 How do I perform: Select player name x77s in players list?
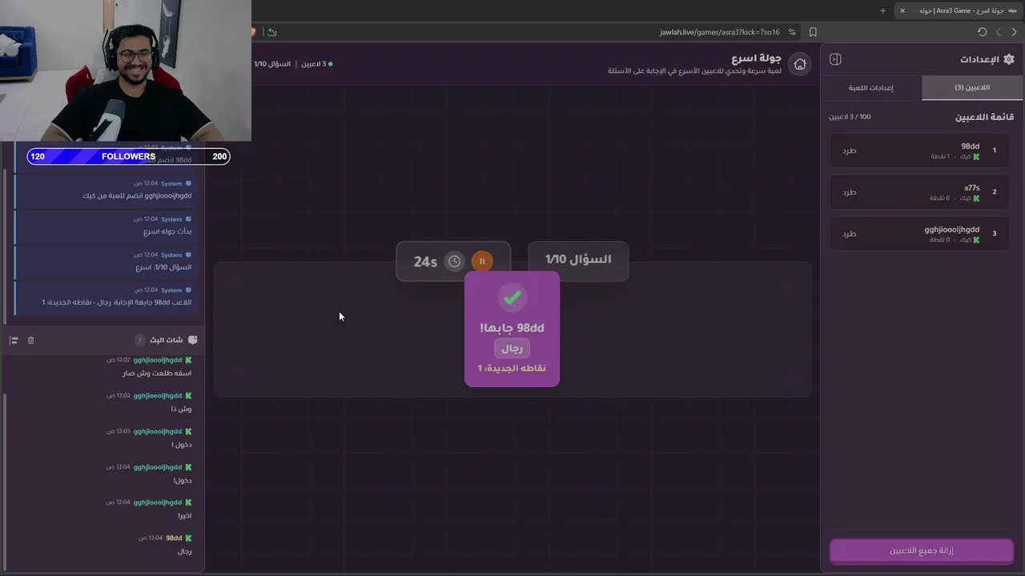pyautogui.click(x=971, y=188)
